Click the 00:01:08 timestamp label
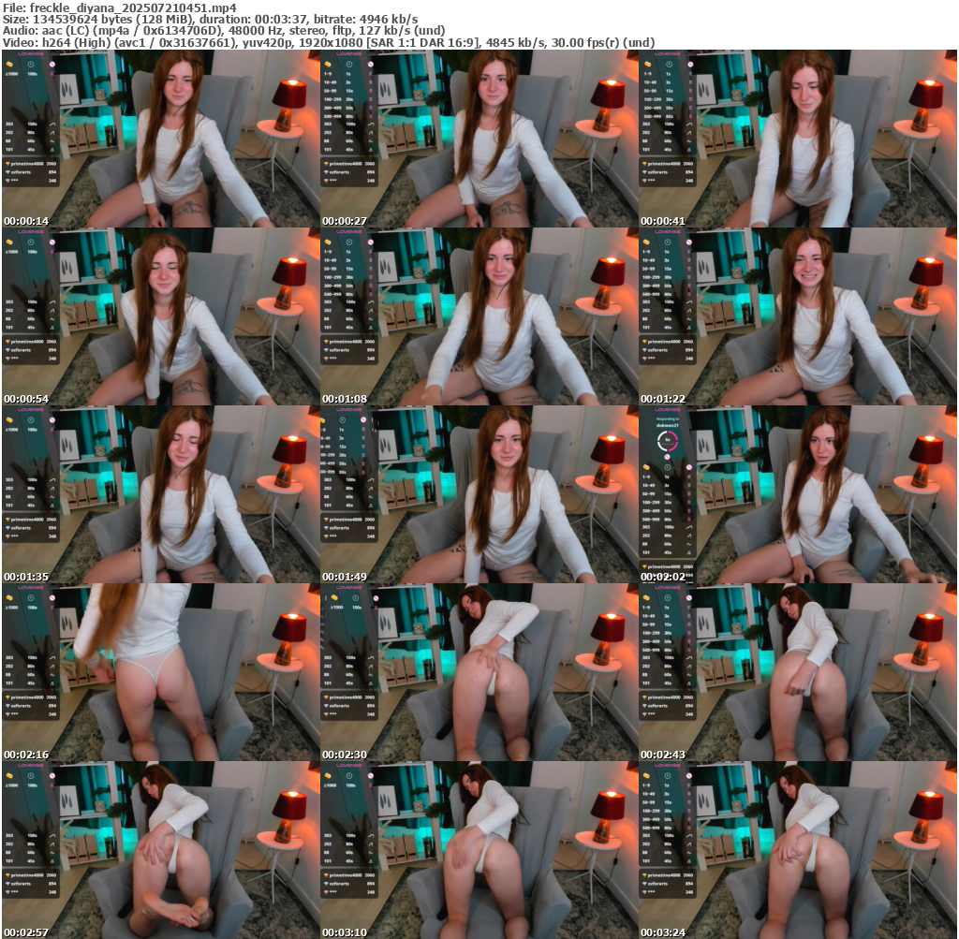Screen dimensions: 959x939 [x=346, y=399]
